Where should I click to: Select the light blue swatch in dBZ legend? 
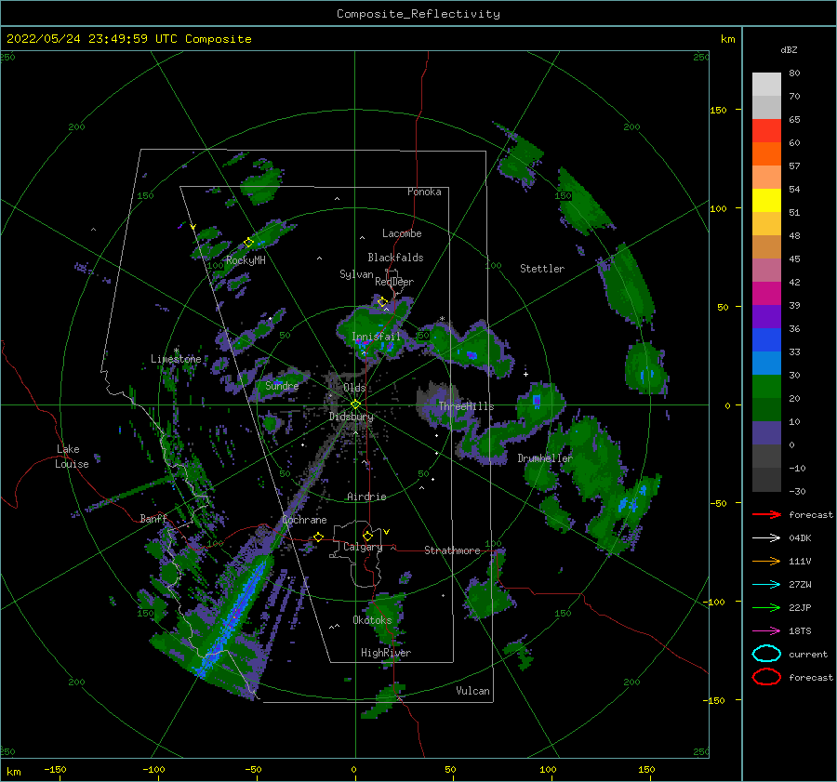click(766, 363)
